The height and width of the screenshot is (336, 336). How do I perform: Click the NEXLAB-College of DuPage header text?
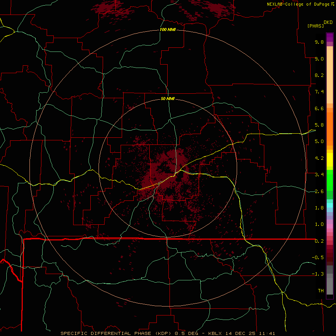click(x=300, y=4)
